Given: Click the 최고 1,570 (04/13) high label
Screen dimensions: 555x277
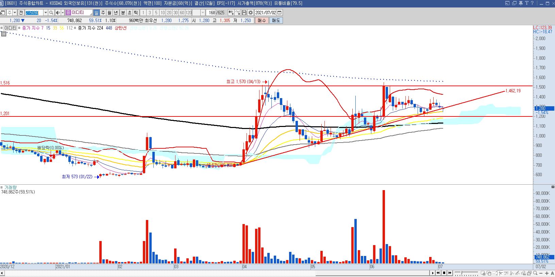Looking at the screenshot, I should click(243, 82).
